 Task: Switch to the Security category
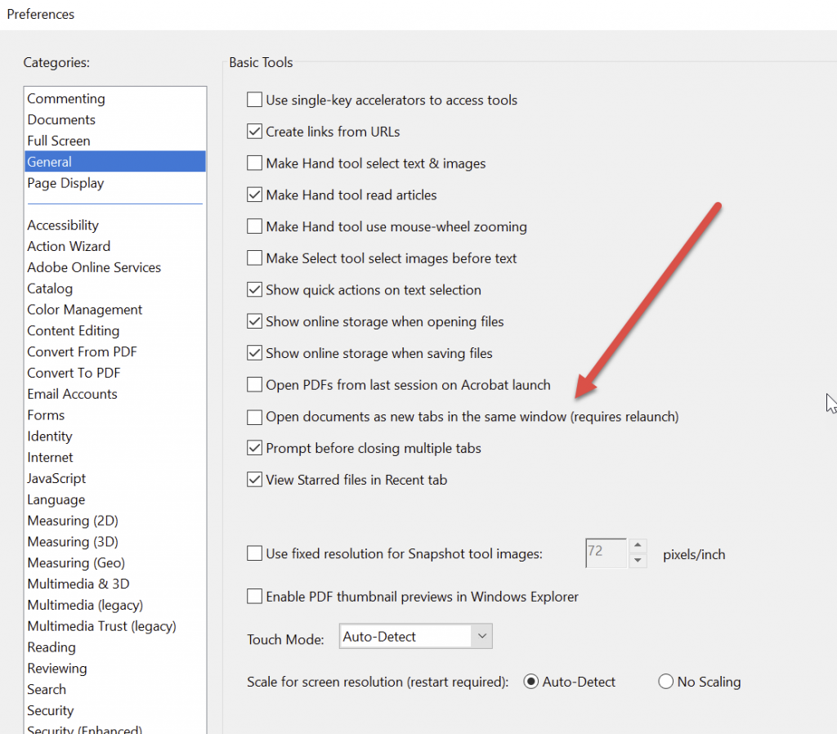click(x=50, y=710)
